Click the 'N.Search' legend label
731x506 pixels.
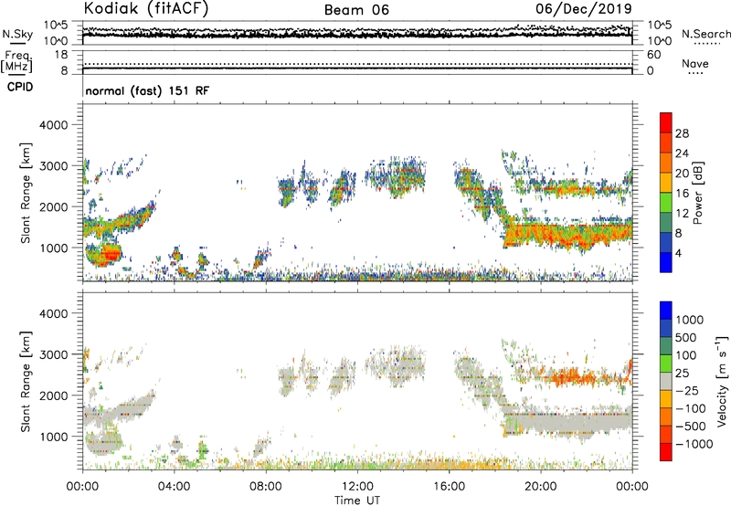pyautogui.click(x=705, y=34)
